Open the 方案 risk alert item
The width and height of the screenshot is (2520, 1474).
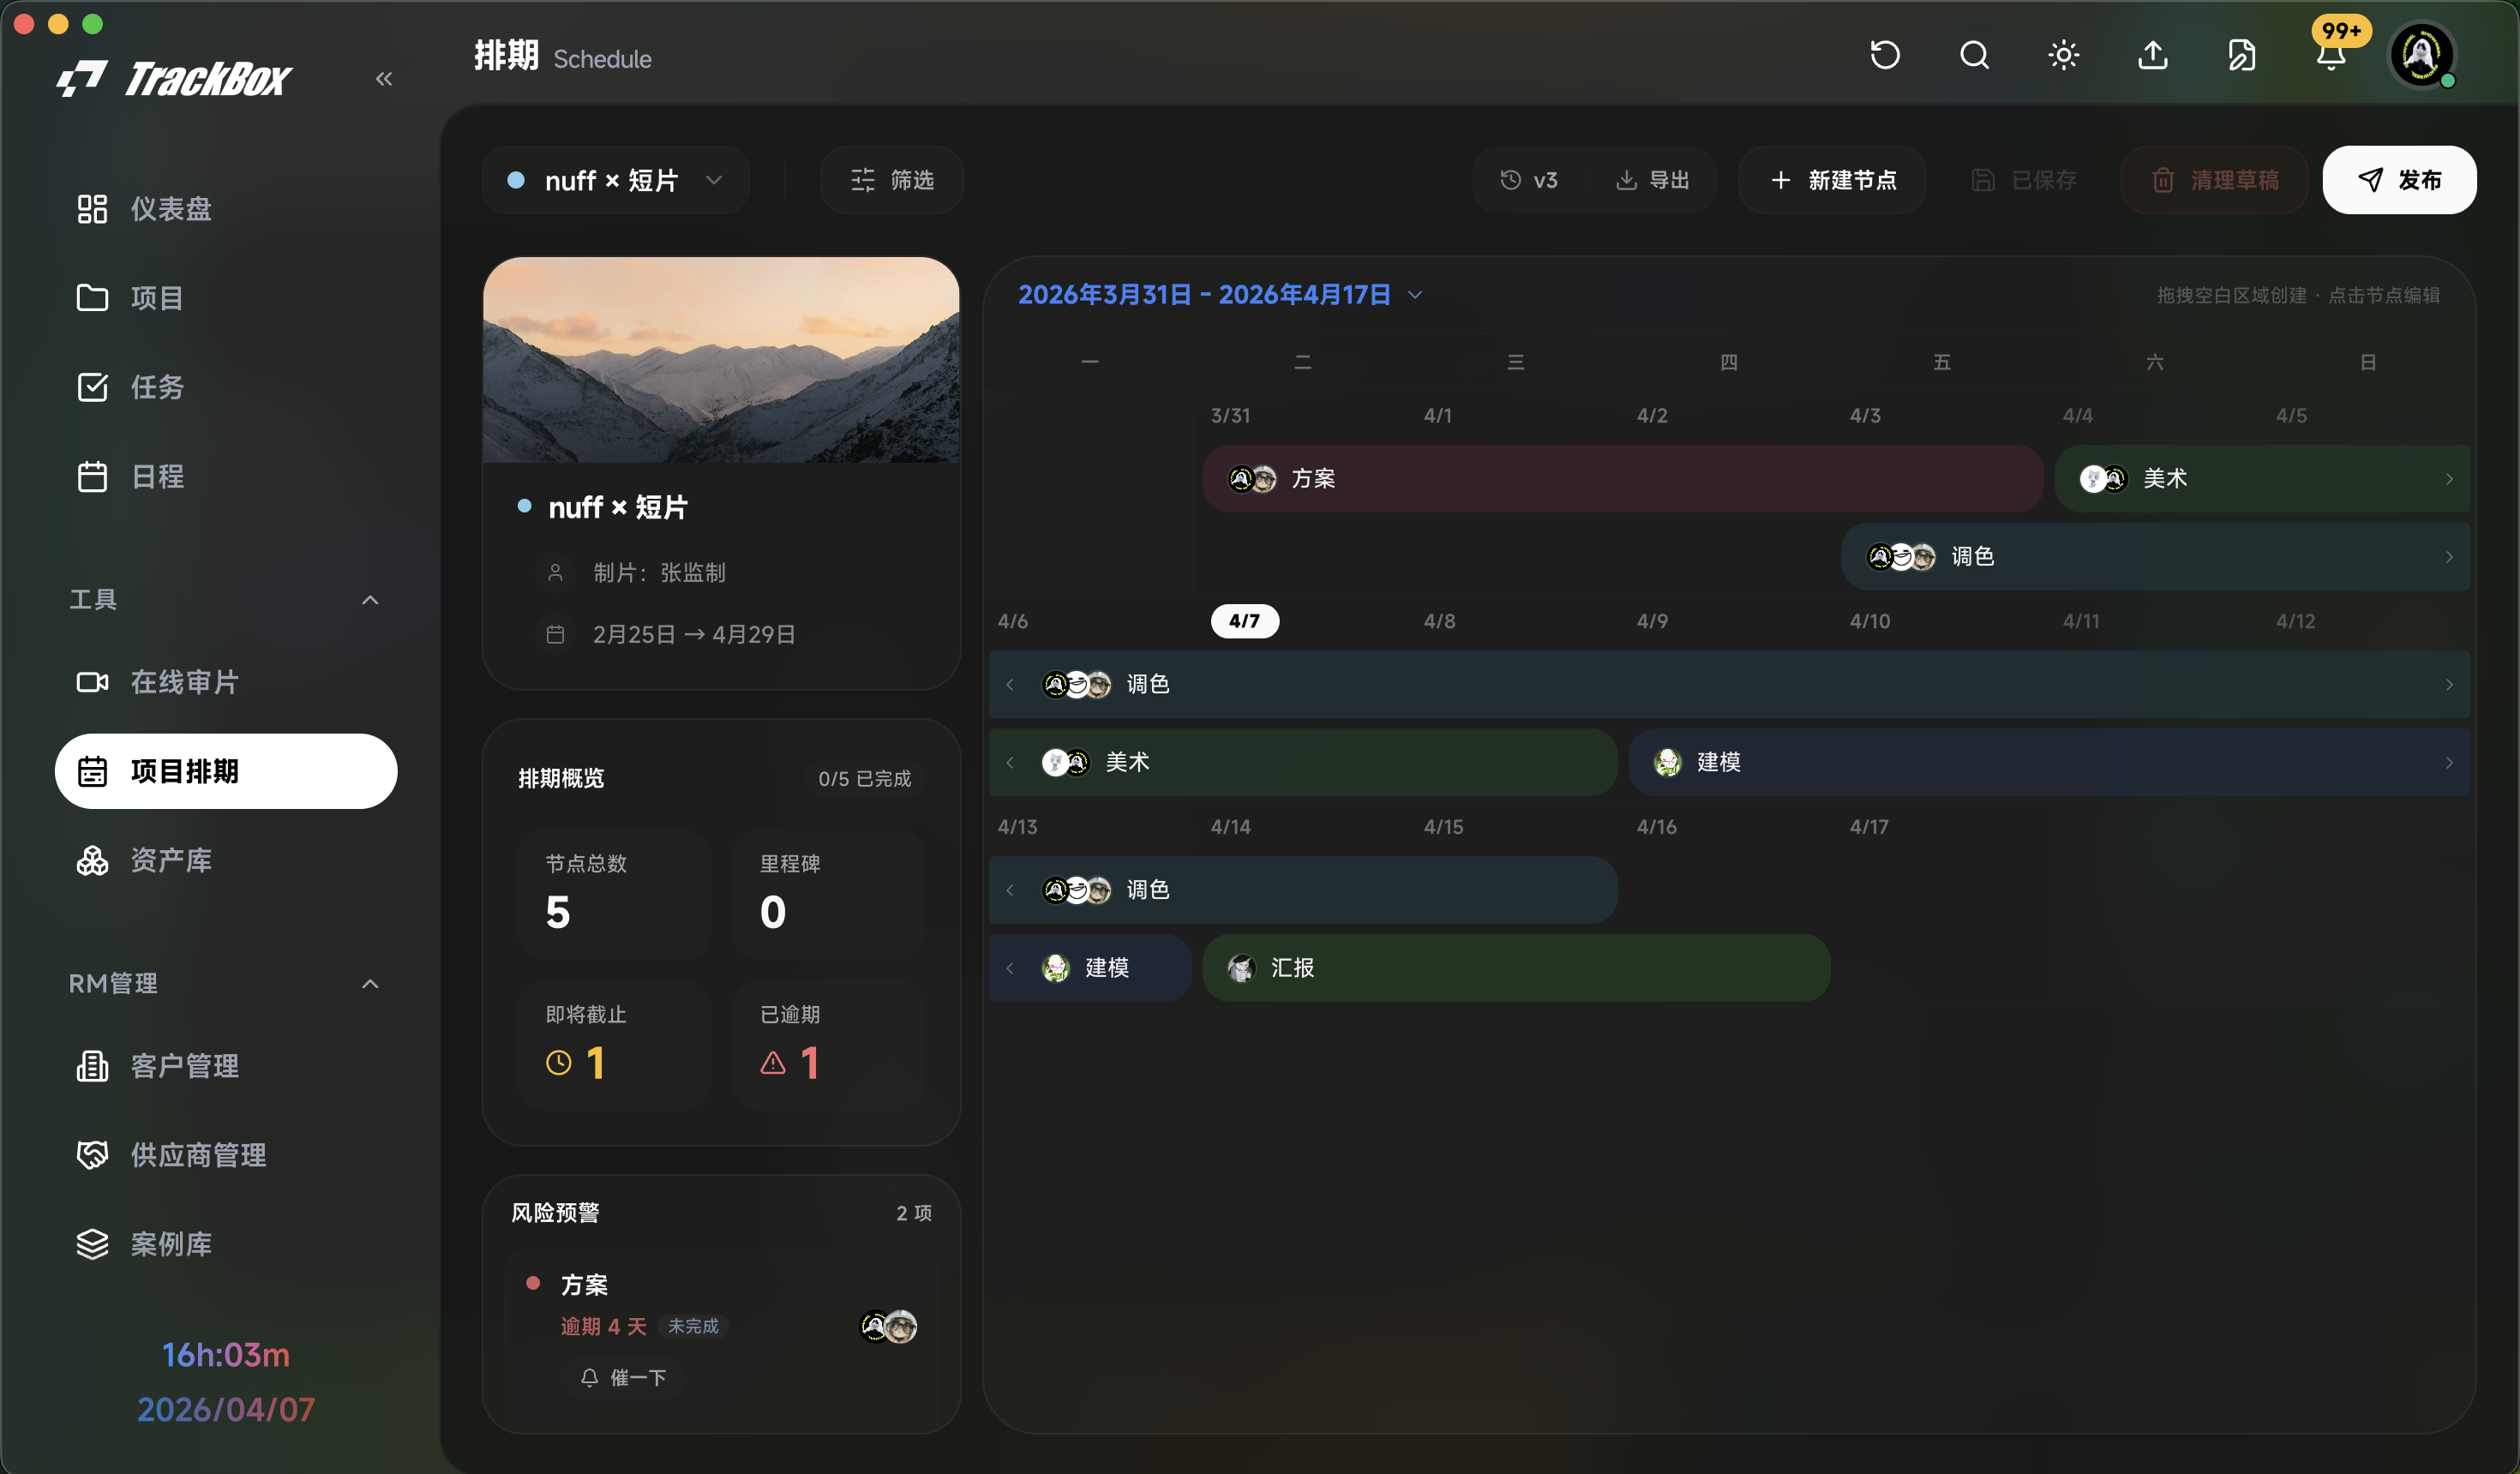point(721,1333)
